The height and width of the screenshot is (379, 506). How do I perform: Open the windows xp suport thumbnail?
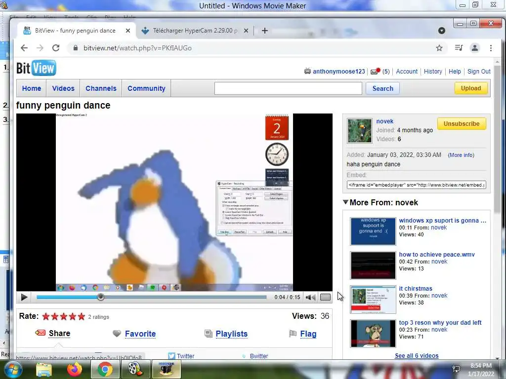pyautogui.click(x=373, y=231)
